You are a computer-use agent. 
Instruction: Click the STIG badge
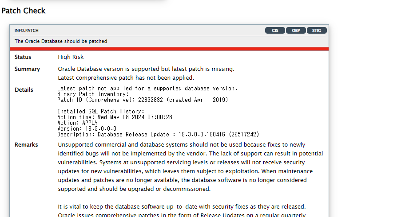[x=317, y=31]
